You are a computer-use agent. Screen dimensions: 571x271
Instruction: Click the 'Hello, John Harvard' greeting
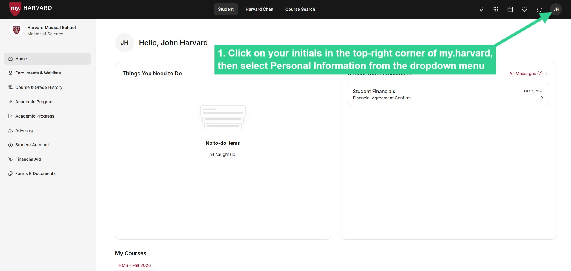[x=173, y=43]
